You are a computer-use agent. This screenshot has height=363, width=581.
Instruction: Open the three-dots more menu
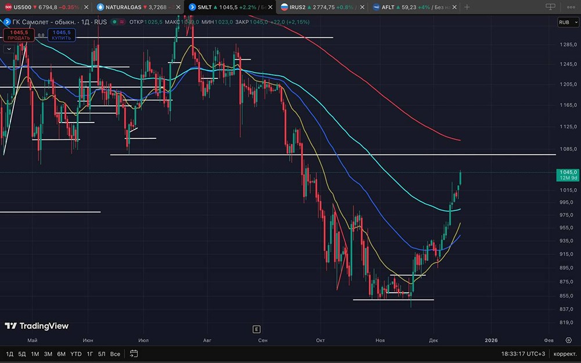point(571,7)
